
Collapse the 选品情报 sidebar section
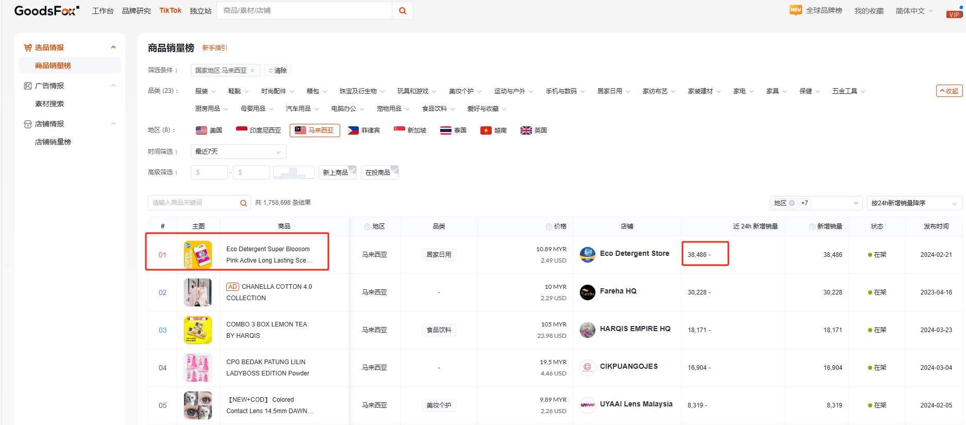point(113,47)
